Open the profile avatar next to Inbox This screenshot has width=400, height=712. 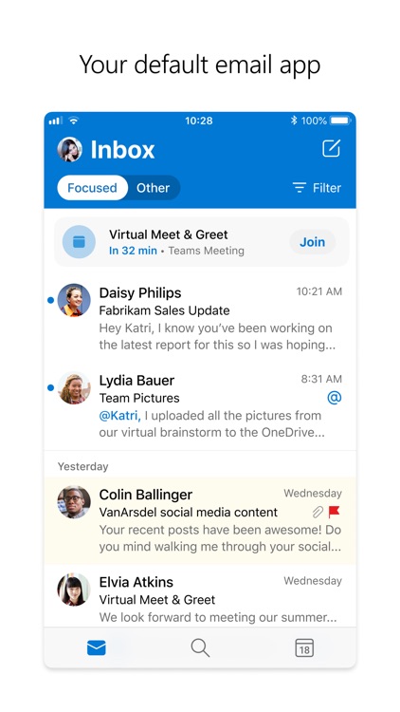70,149
